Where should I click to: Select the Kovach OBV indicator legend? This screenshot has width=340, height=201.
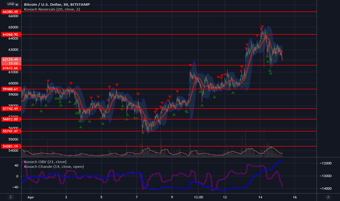[x=45, y=162]
